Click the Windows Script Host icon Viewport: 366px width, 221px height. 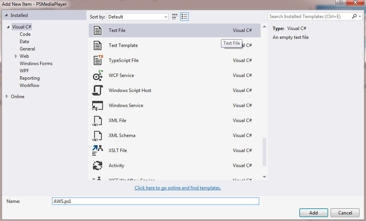click(x=98, y=90)
